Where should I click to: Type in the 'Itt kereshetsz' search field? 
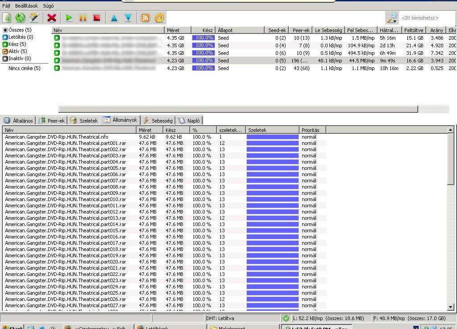coord(426,18)
